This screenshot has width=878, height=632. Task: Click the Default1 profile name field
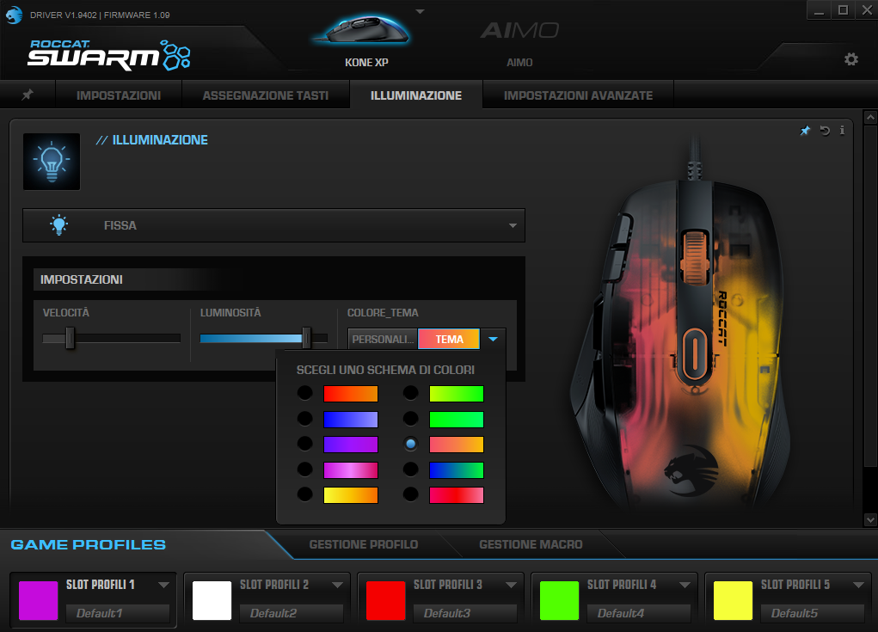coord(118,614)
